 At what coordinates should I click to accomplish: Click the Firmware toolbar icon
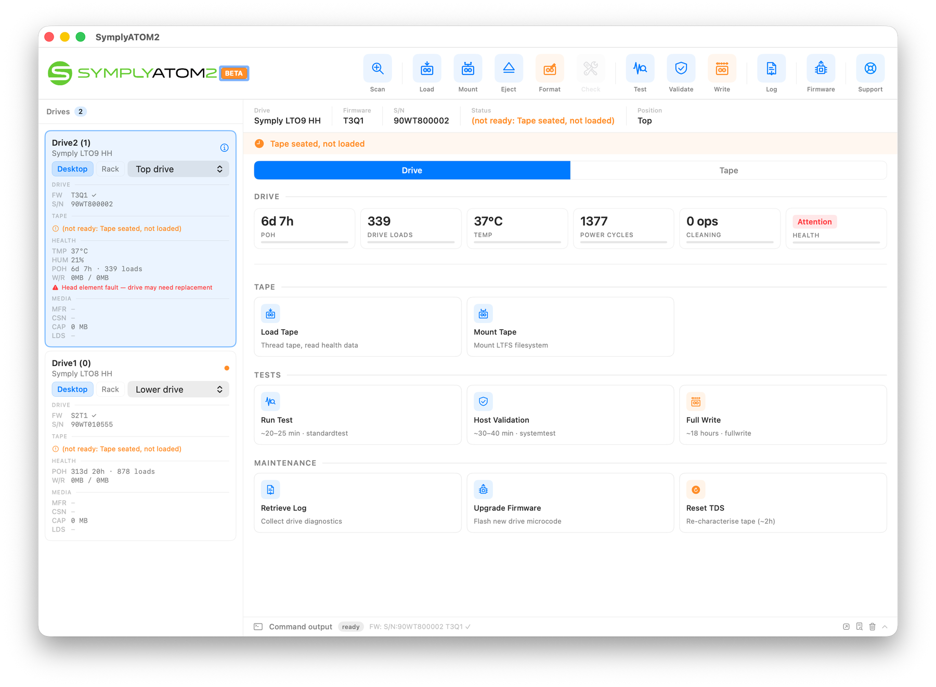click(821, 69)
